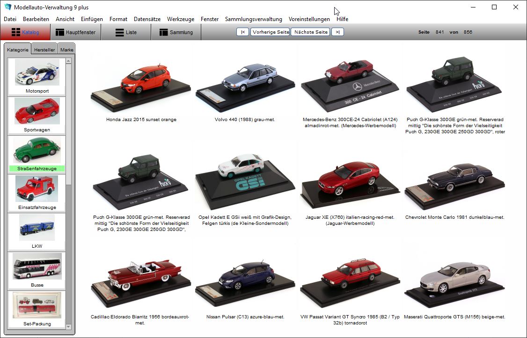Open the Werkzeuge menu
This screenshot has width=527, height=338.
[x=180, y=19]
